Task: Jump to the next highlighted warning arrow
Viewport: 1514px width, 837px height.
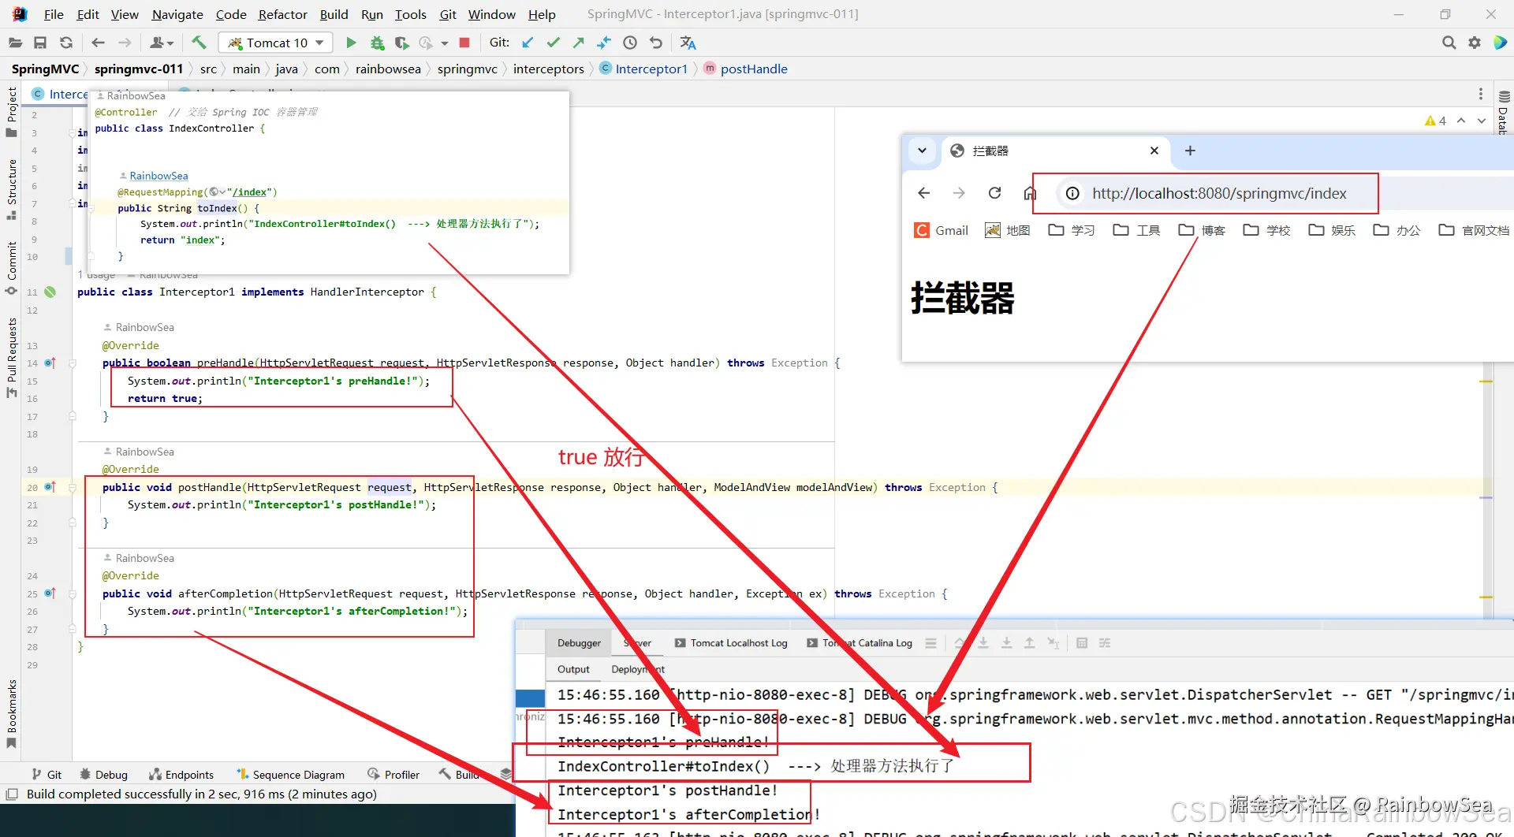Action: (x=1482, y=121)
